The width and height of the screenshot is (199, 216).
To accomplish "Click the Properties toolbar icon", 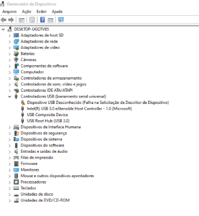I will [32, 20].
